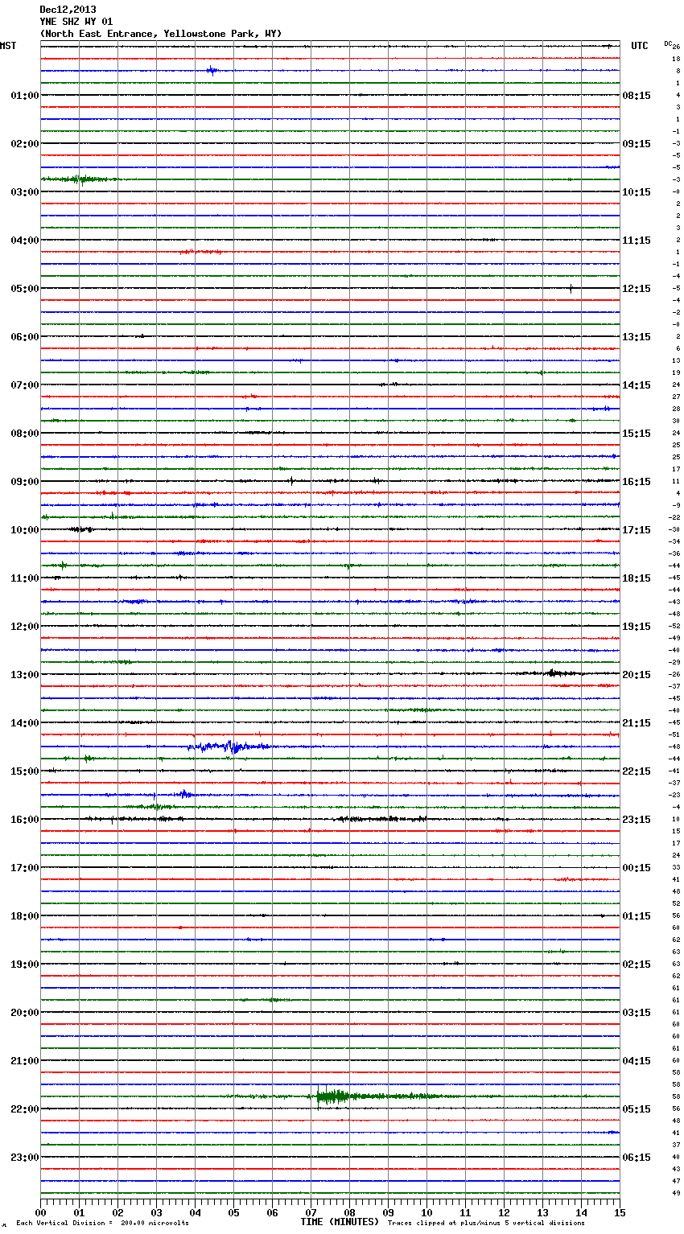Select the 21:00 MST hour label
The width and height of the screenshot is (684, 1234).
point(25,1061)
